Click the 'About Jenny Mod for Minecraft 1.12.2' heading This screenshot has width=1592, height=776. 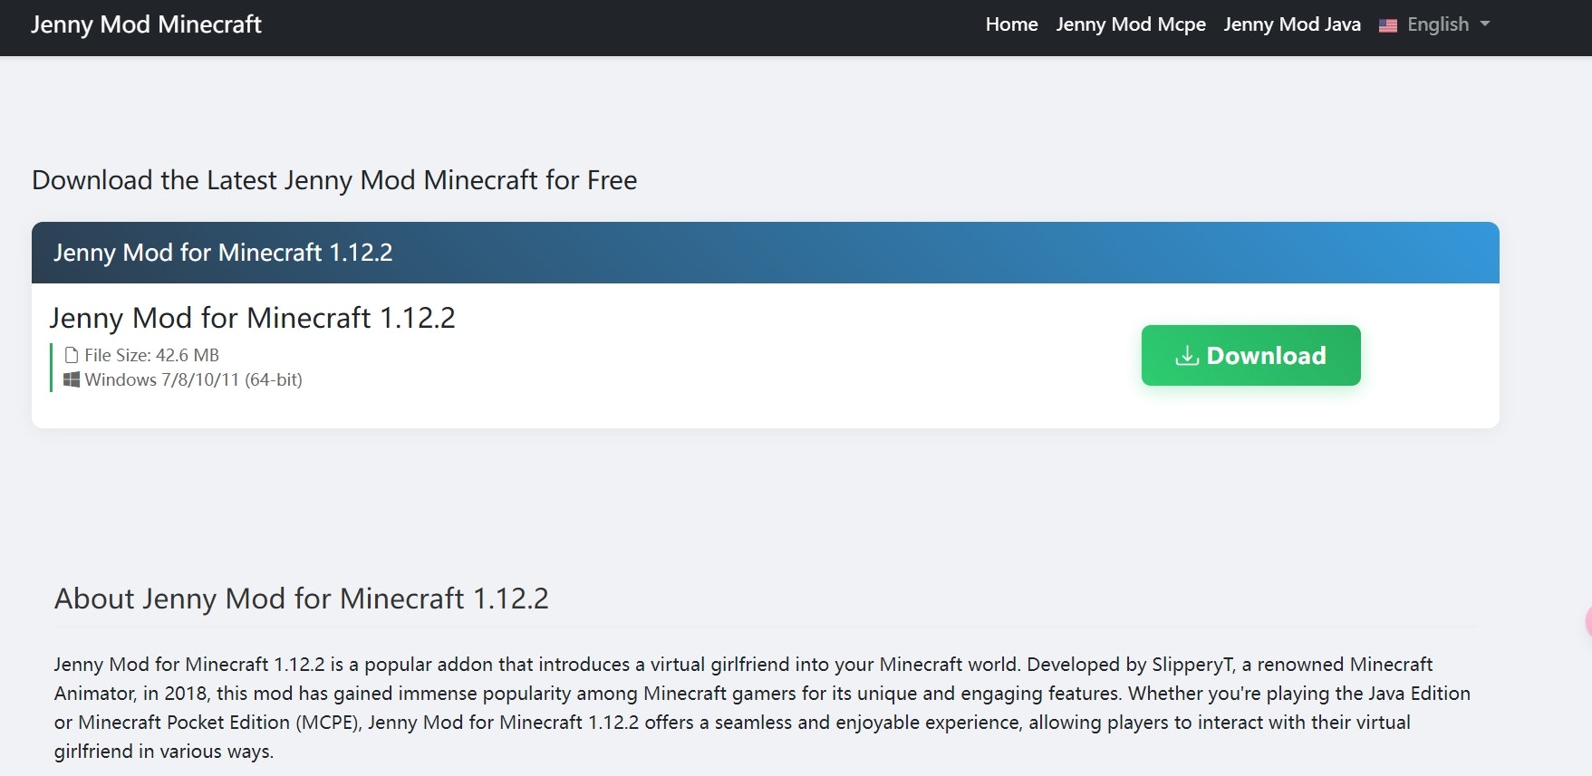tap(302, 599)
